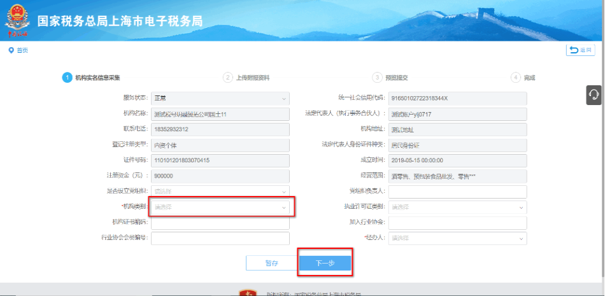
Task: Click the 成立时间 field showing 2019-05-15
Action: (x=458, y=160)
